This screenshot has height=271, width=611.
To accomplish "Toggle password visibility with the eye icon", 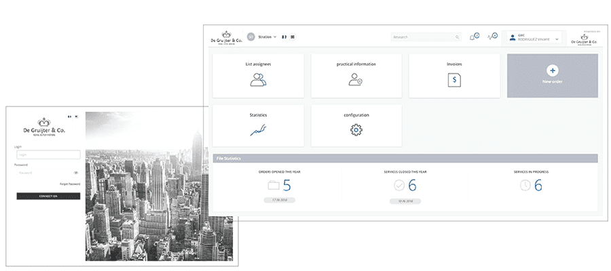I will pos(75,173).
